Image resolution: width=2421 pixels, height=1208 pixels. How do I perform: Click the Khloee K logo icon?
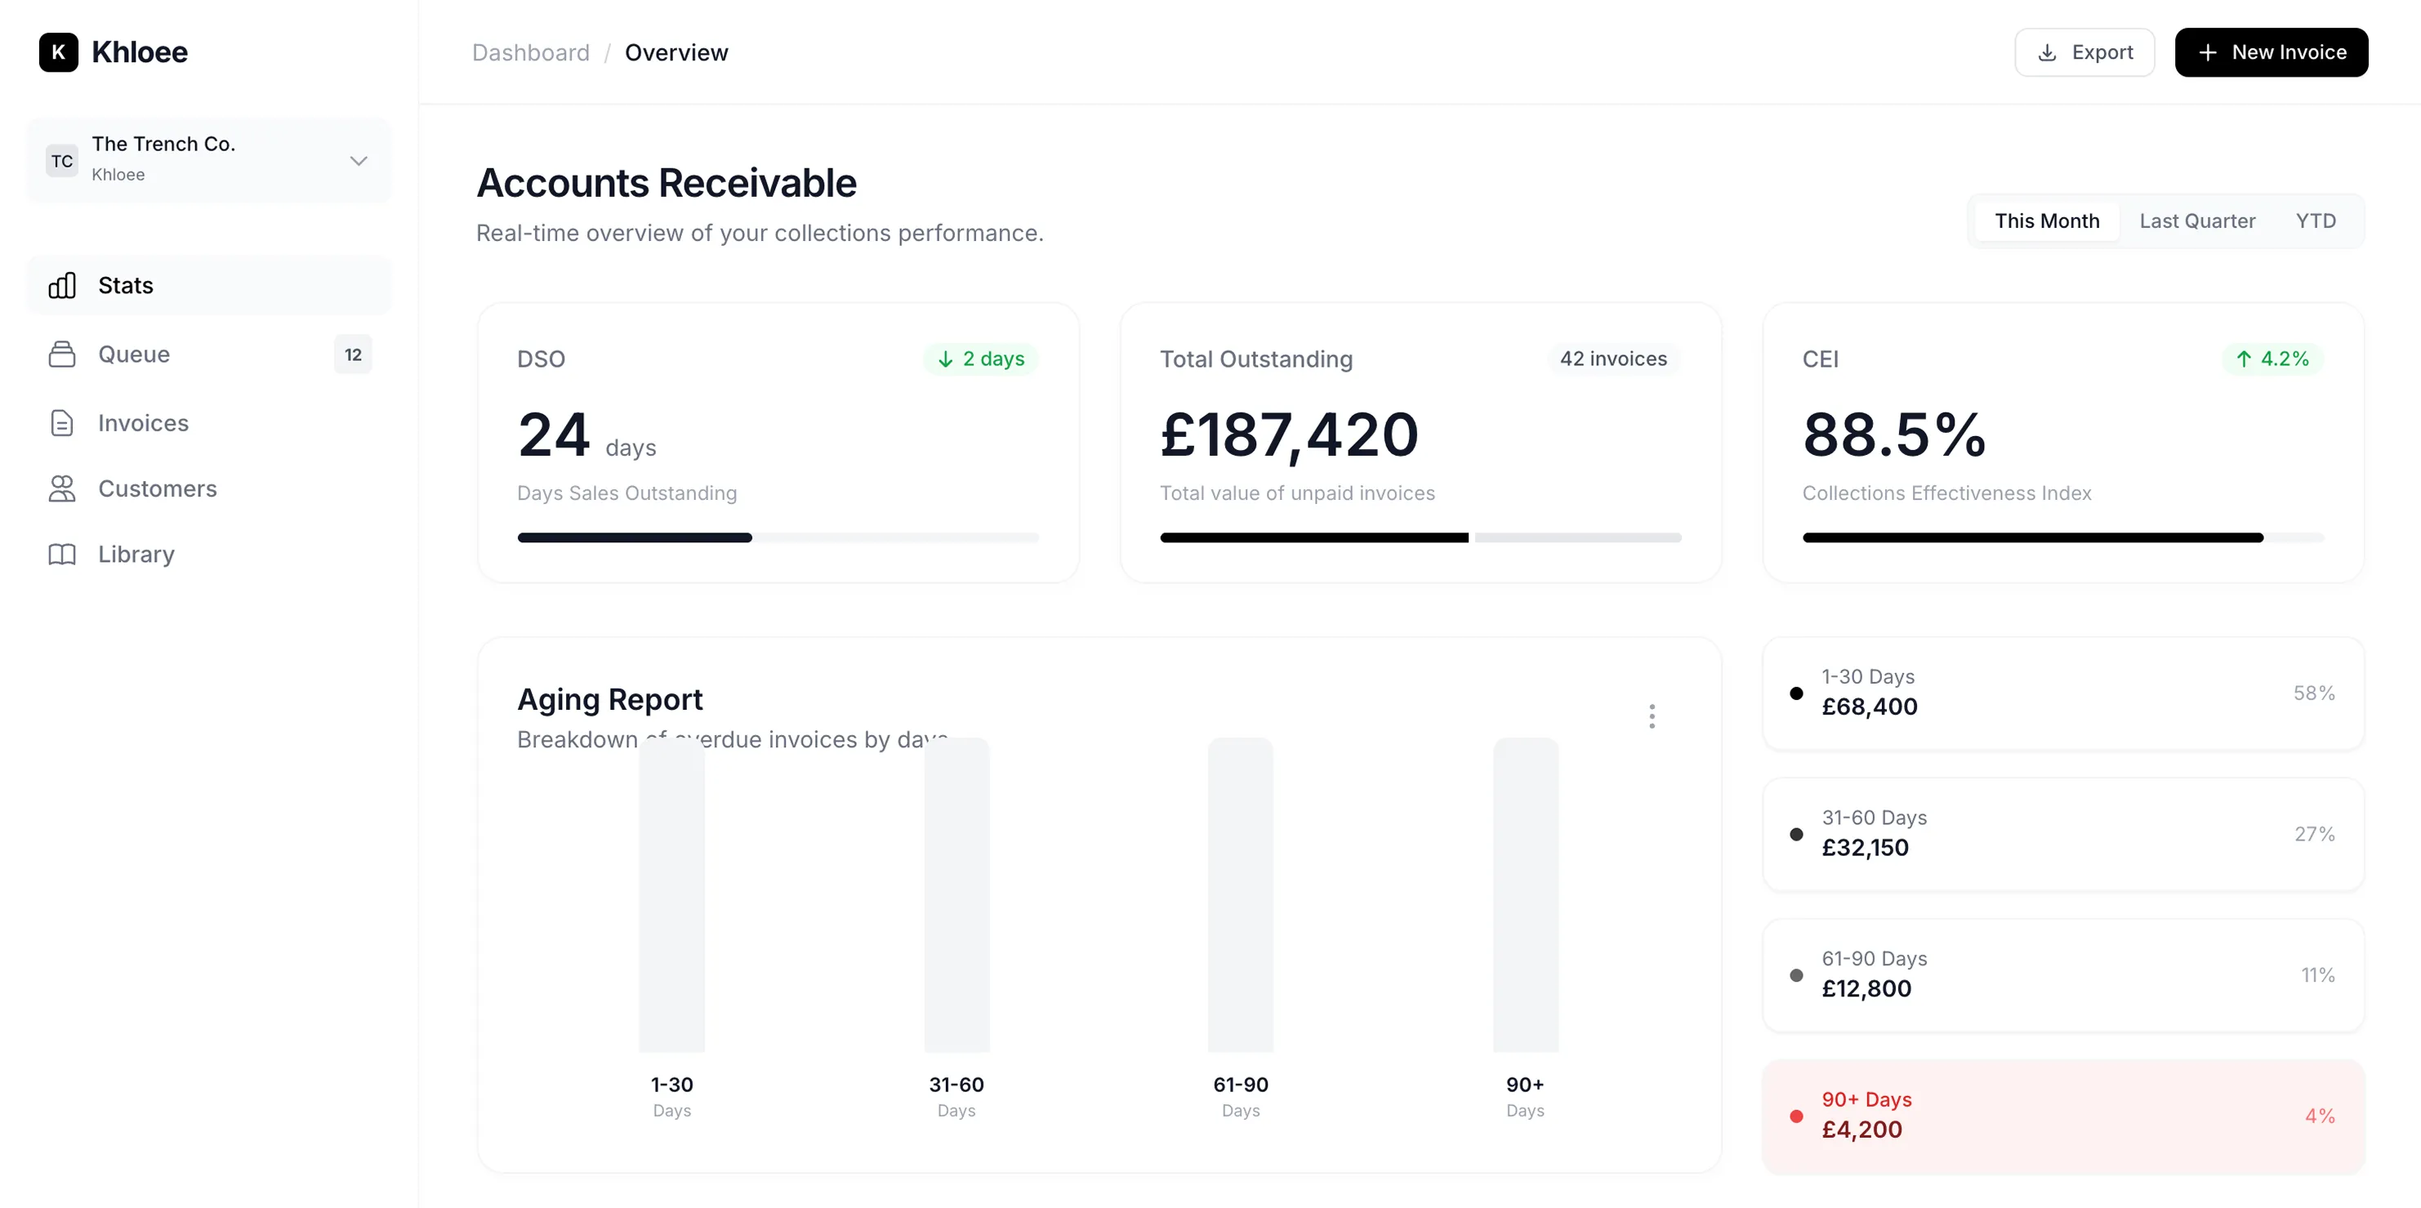coord(58,51)
